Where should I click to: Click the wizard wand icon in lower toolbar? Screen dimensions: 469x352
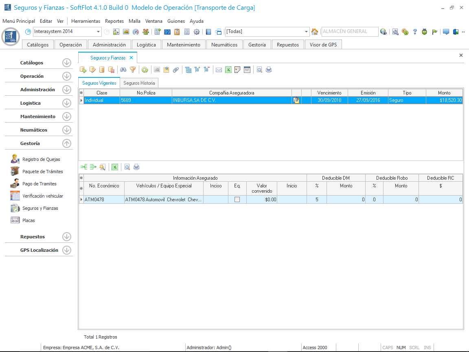coord(103,167)
